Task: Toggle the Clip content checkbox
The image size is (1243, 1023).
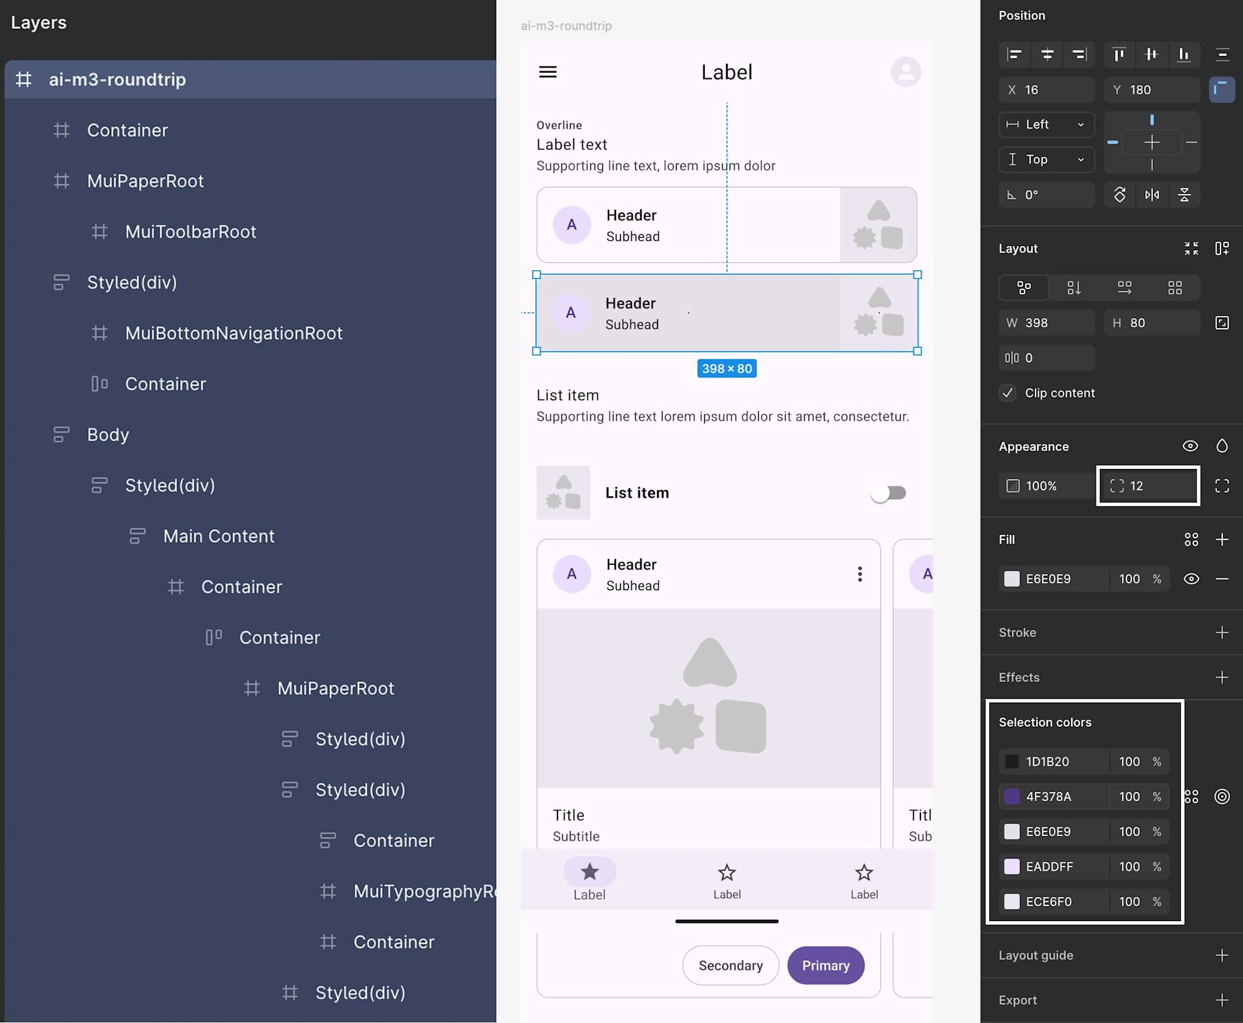Action: [x=1007, y=393]
